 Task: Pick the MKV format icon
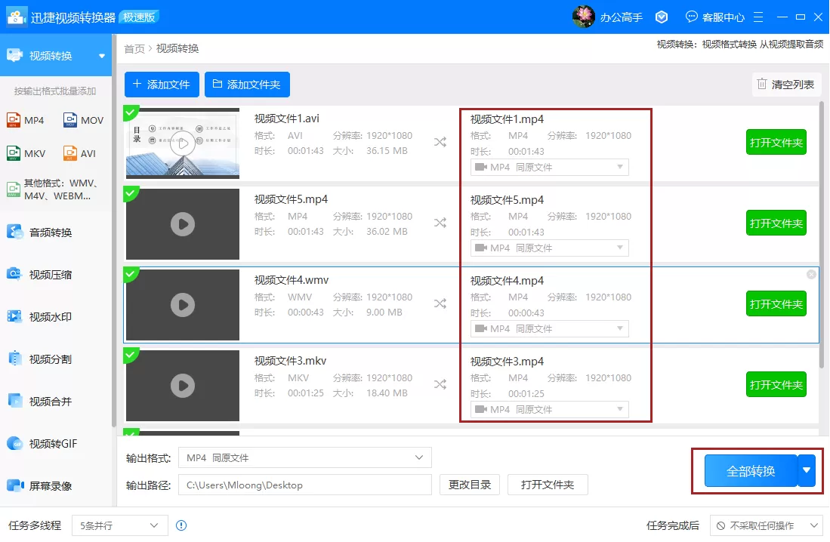point(14,153)
